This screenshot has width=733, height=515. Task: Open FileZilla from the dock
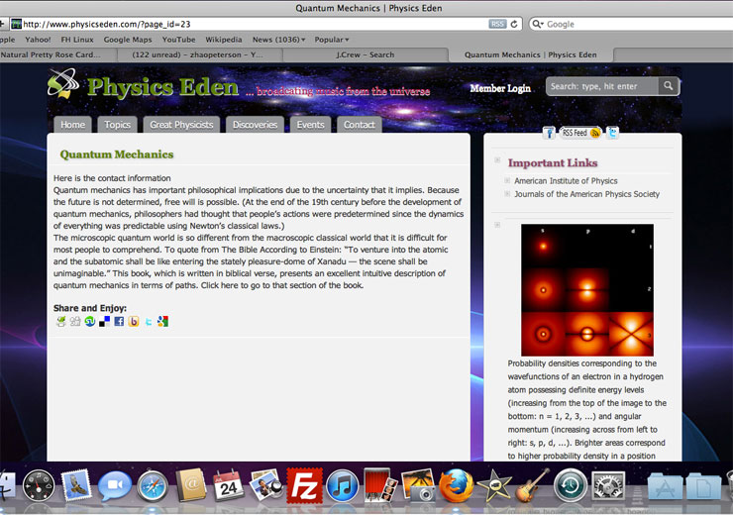304,485
